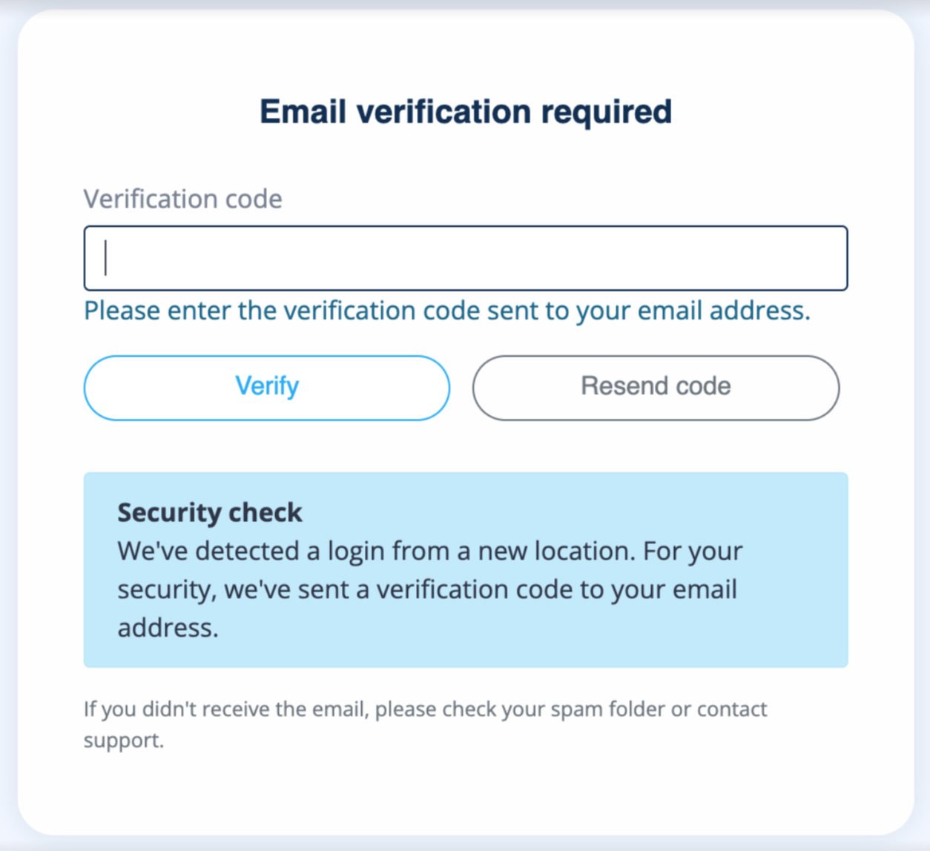Click the word "required" in the page title
Viewport: 930px width, 851px height.
pyautogui.click(x=606, y=112)
